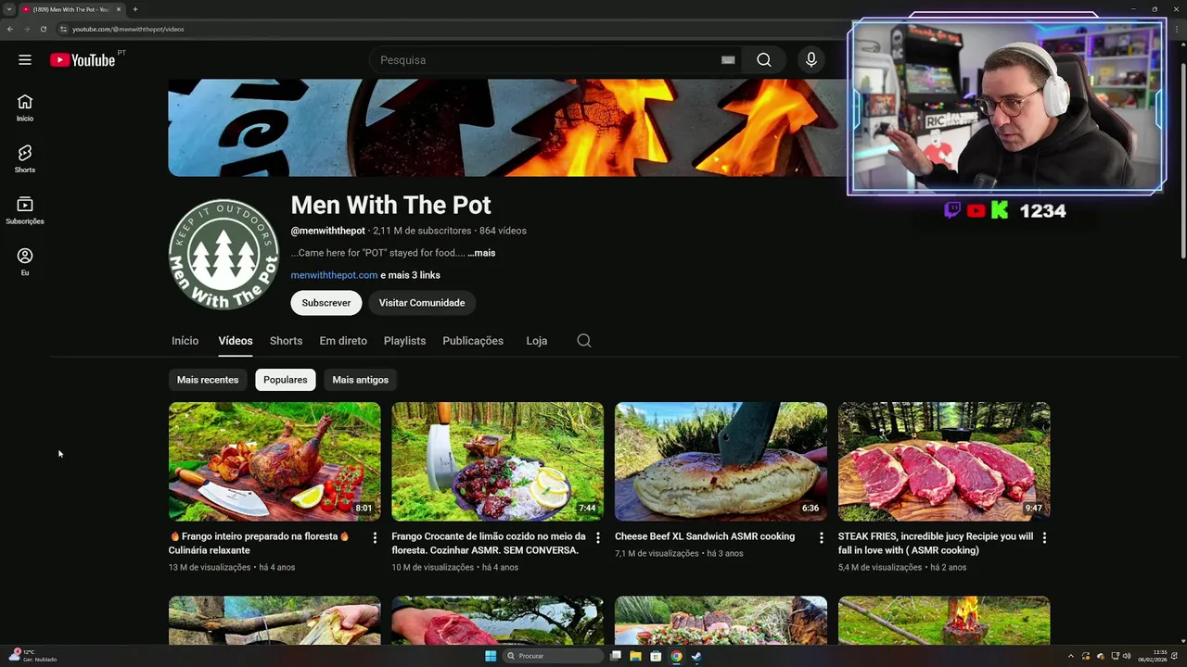
Task: Sort videos by Mais recentes
Action: [208, 380]
